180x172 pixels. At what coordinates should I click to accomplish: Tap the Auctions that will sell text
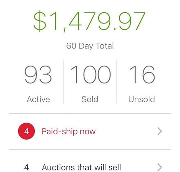coord(82,167)
